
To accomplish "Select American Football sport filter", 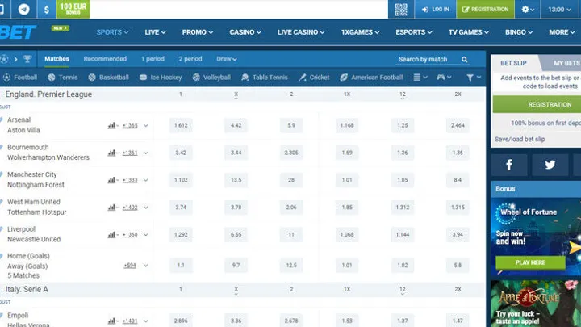I will click(371, 78).
